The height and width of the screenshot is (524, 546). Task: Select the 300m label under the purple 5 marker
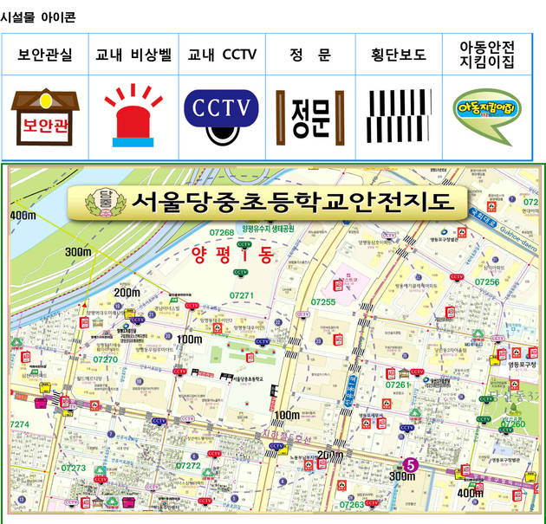[x=402, y=476]
